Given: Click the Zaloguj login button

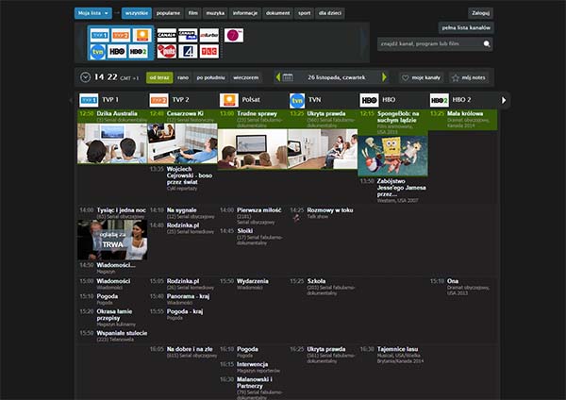Looking at the screenshot, I should tap(480, 13).
